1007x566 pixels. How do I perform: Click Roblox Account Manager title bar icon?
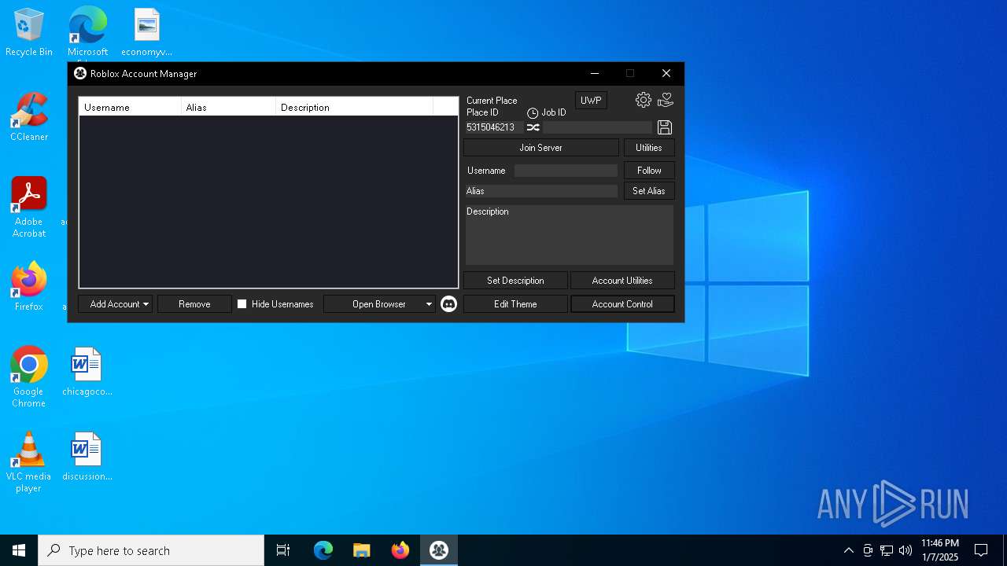tap(80, 73)
